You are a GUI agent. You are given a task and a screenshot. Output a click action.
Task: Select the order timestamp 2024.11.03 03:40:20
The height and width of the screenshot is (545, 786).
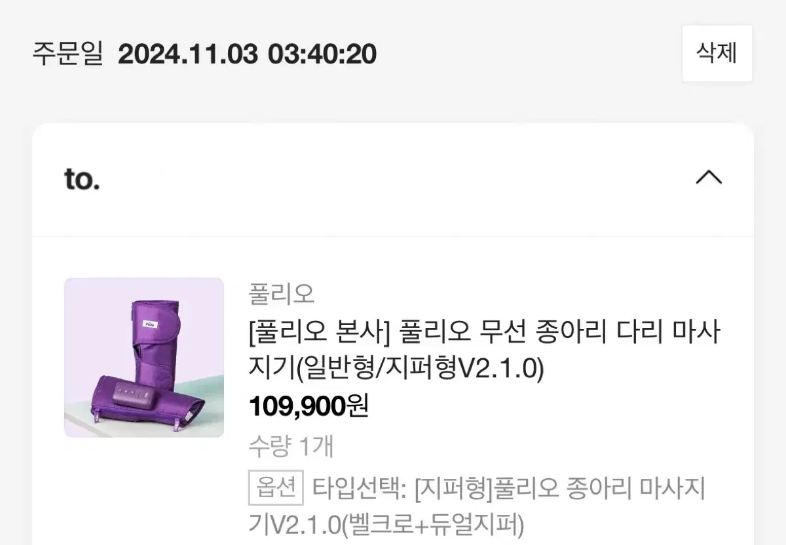pos(247,54)
